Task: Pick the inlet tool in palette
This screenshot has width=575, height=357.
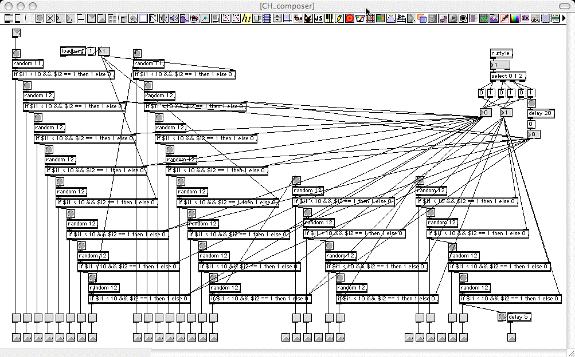Action: pos(91,18)
